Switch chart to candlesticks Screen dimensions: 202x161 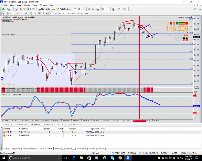click(x=80, y=9)
